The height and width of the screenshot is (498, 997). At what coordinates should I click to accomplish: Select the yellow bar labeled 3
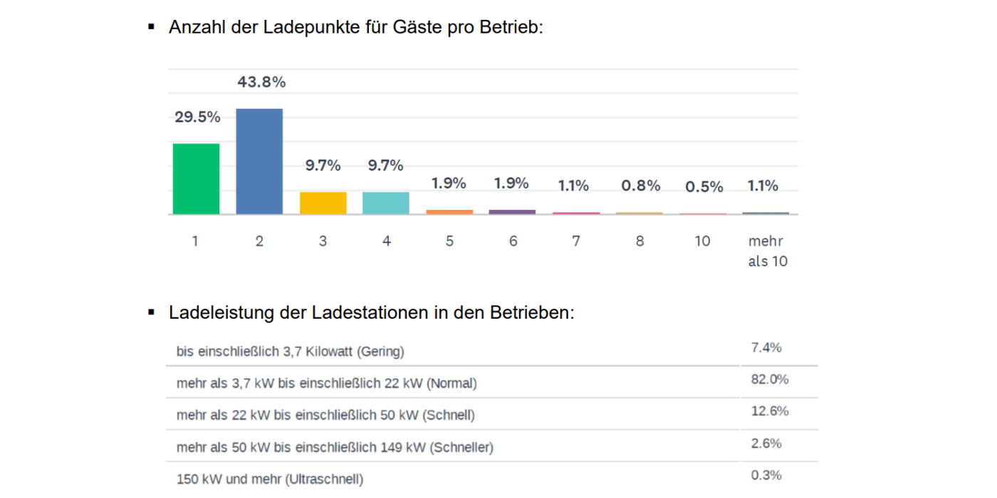click(x=323, y=203)
